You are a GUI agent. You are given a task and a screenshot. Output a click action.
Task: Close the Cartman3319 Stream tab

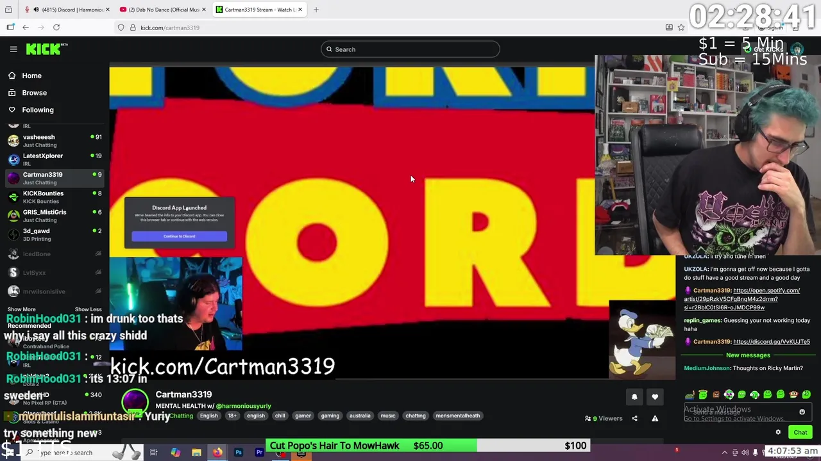(x=300, y=10)
